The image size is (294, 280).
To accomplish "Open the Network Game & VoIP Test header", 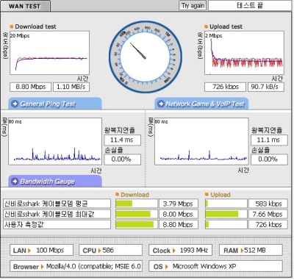I will [201, 104].
